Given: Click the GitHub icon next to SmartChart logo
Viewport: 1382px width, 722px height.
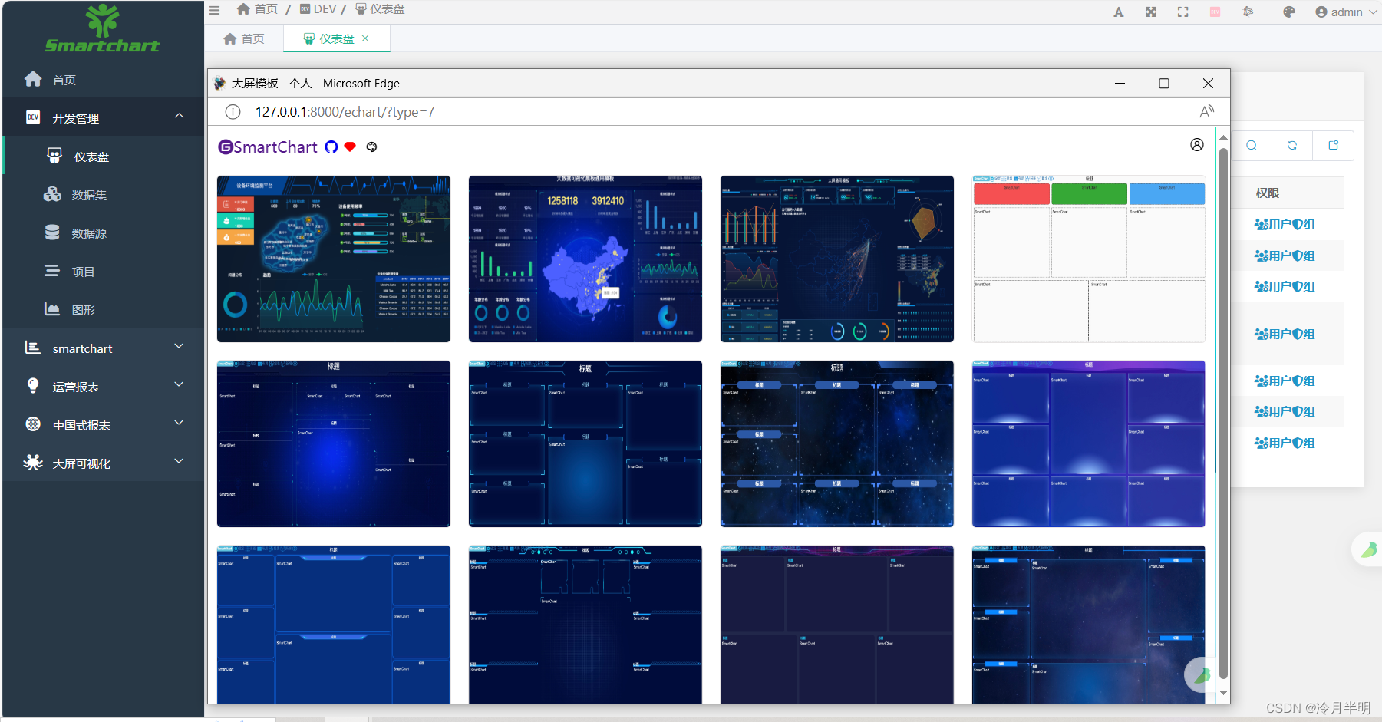Looking at the screenshot, I should click(x=331, y=147).
